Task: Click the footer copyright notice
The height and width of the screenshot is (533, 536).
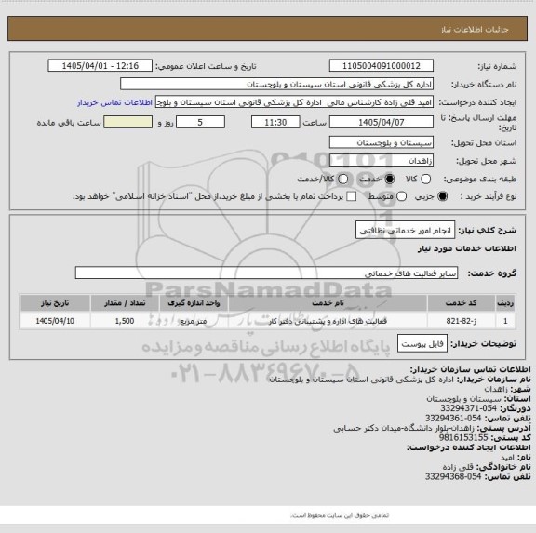Action: 340,515
